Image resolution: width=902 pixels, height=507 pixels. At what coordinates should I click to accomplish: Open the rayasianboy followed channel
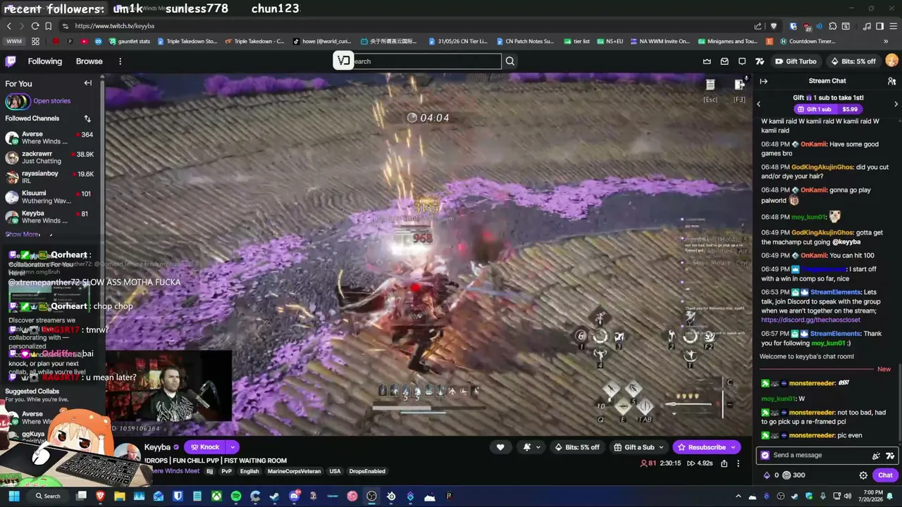coord(49,177)
